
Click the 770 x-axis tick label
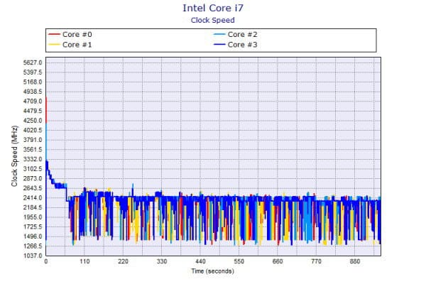click(x=316, y=261)
